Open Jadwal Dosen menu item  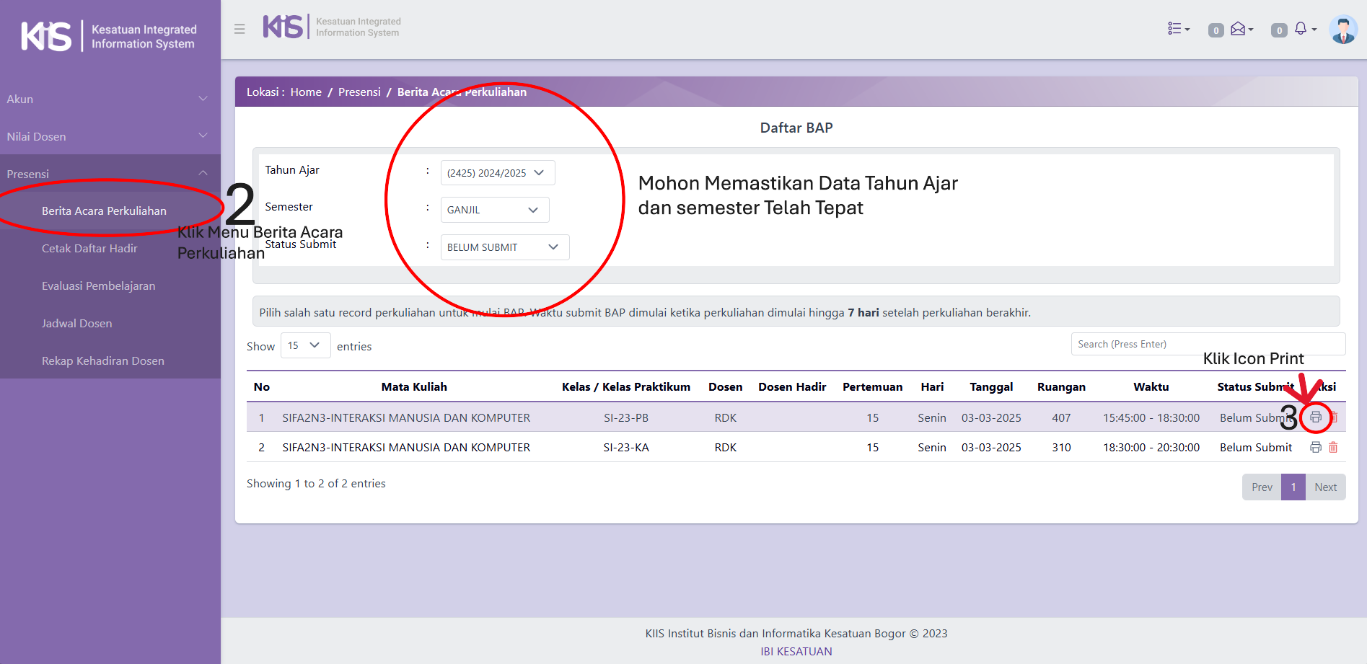click(77, 324)
